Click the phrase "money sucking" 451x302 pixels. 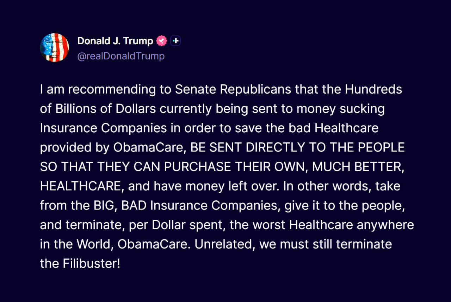click(340, 109)
